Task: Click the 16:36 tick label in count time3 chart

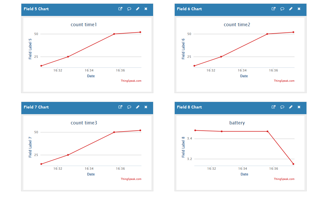Action: click(120, 169)
